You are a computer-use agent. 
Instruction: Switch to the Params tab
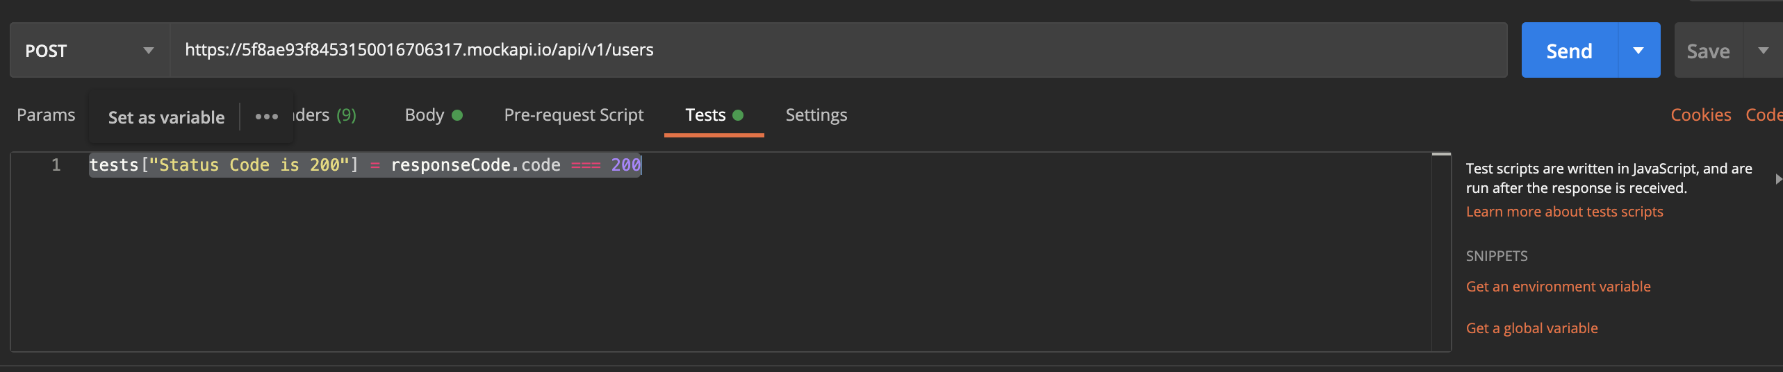pos(46,115)
